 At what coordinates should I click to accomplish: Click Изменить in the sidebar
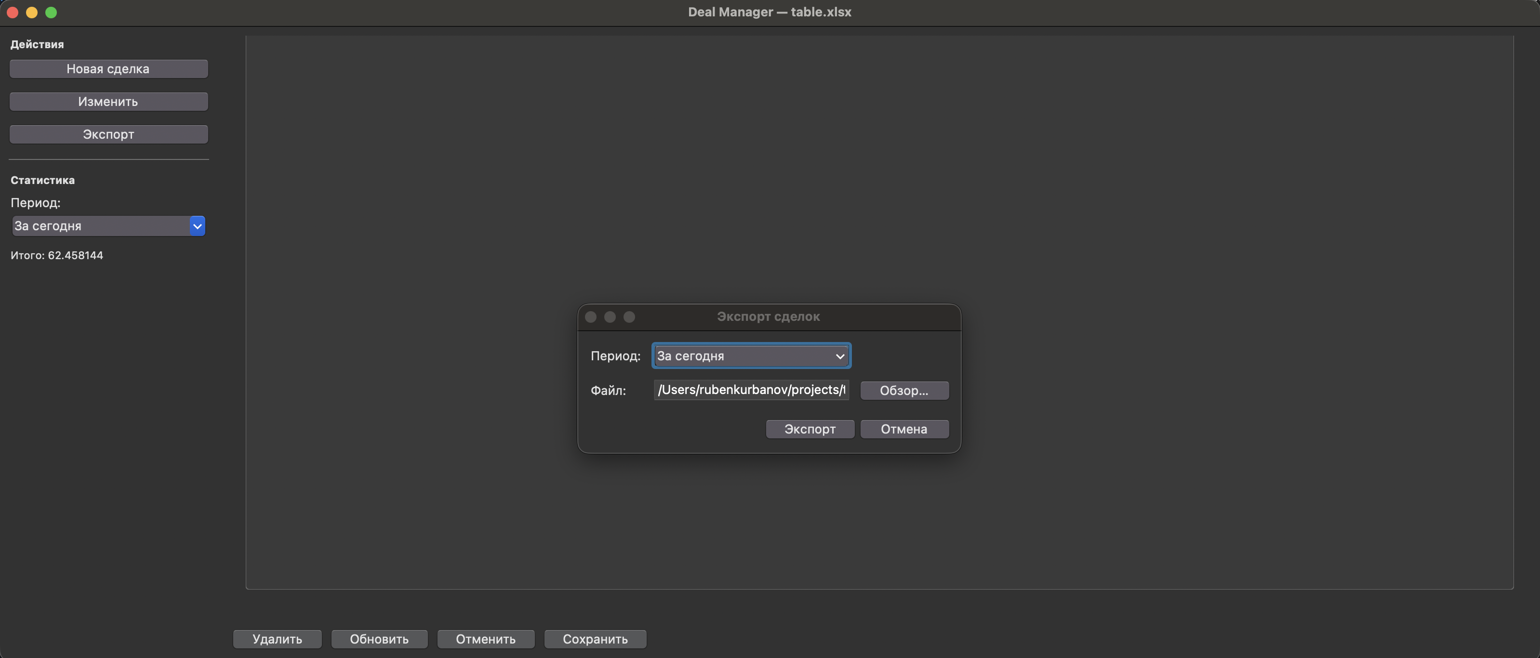pos(108,102)
